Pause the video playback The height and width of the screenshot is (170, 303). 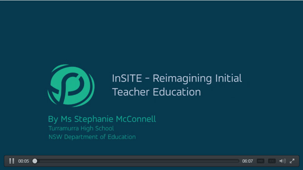click(x=12, y=161)
